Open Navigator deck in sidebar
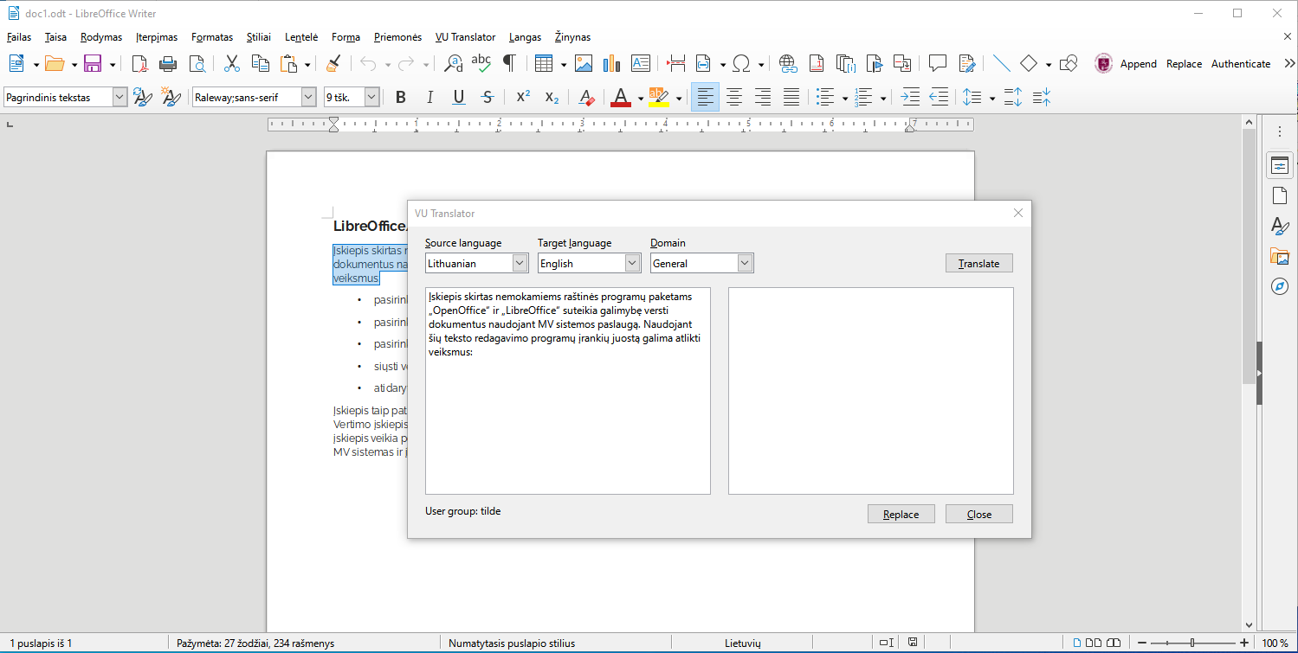Image resolution: width=1298 pixels, height=653 pixels. click(x=1280, y=286)
